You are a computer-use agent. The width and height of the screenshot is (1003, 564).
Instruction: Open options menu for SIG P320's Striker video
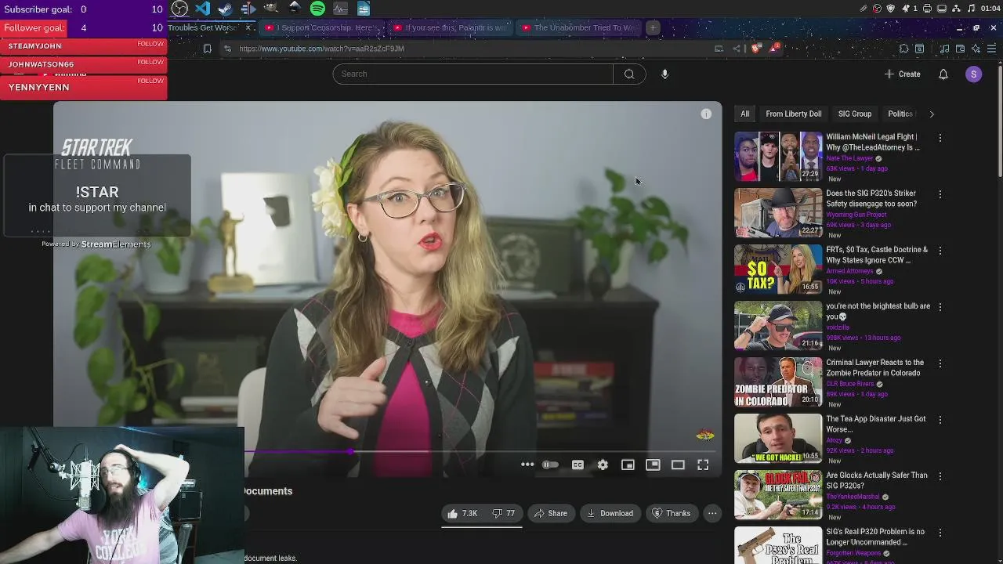(940, 194)
